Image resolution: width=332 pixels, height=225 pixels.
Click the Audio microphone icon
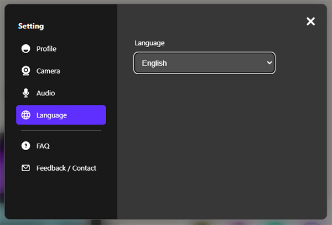26,93
